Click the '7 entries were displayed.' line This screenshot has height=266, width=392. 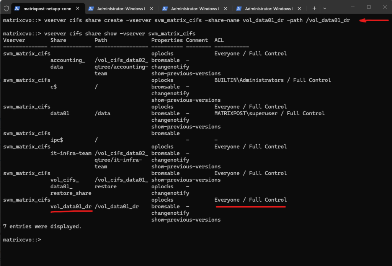pyautogui.click(x=42, y=226)
